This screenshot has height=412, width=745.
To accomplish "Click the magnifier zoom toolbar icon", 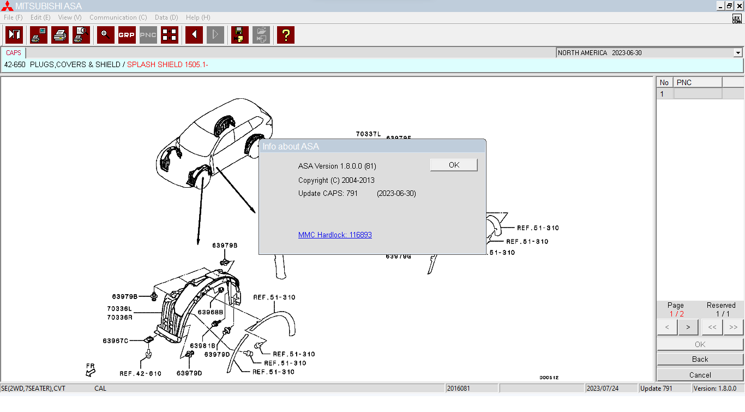I will coord(106,35).
